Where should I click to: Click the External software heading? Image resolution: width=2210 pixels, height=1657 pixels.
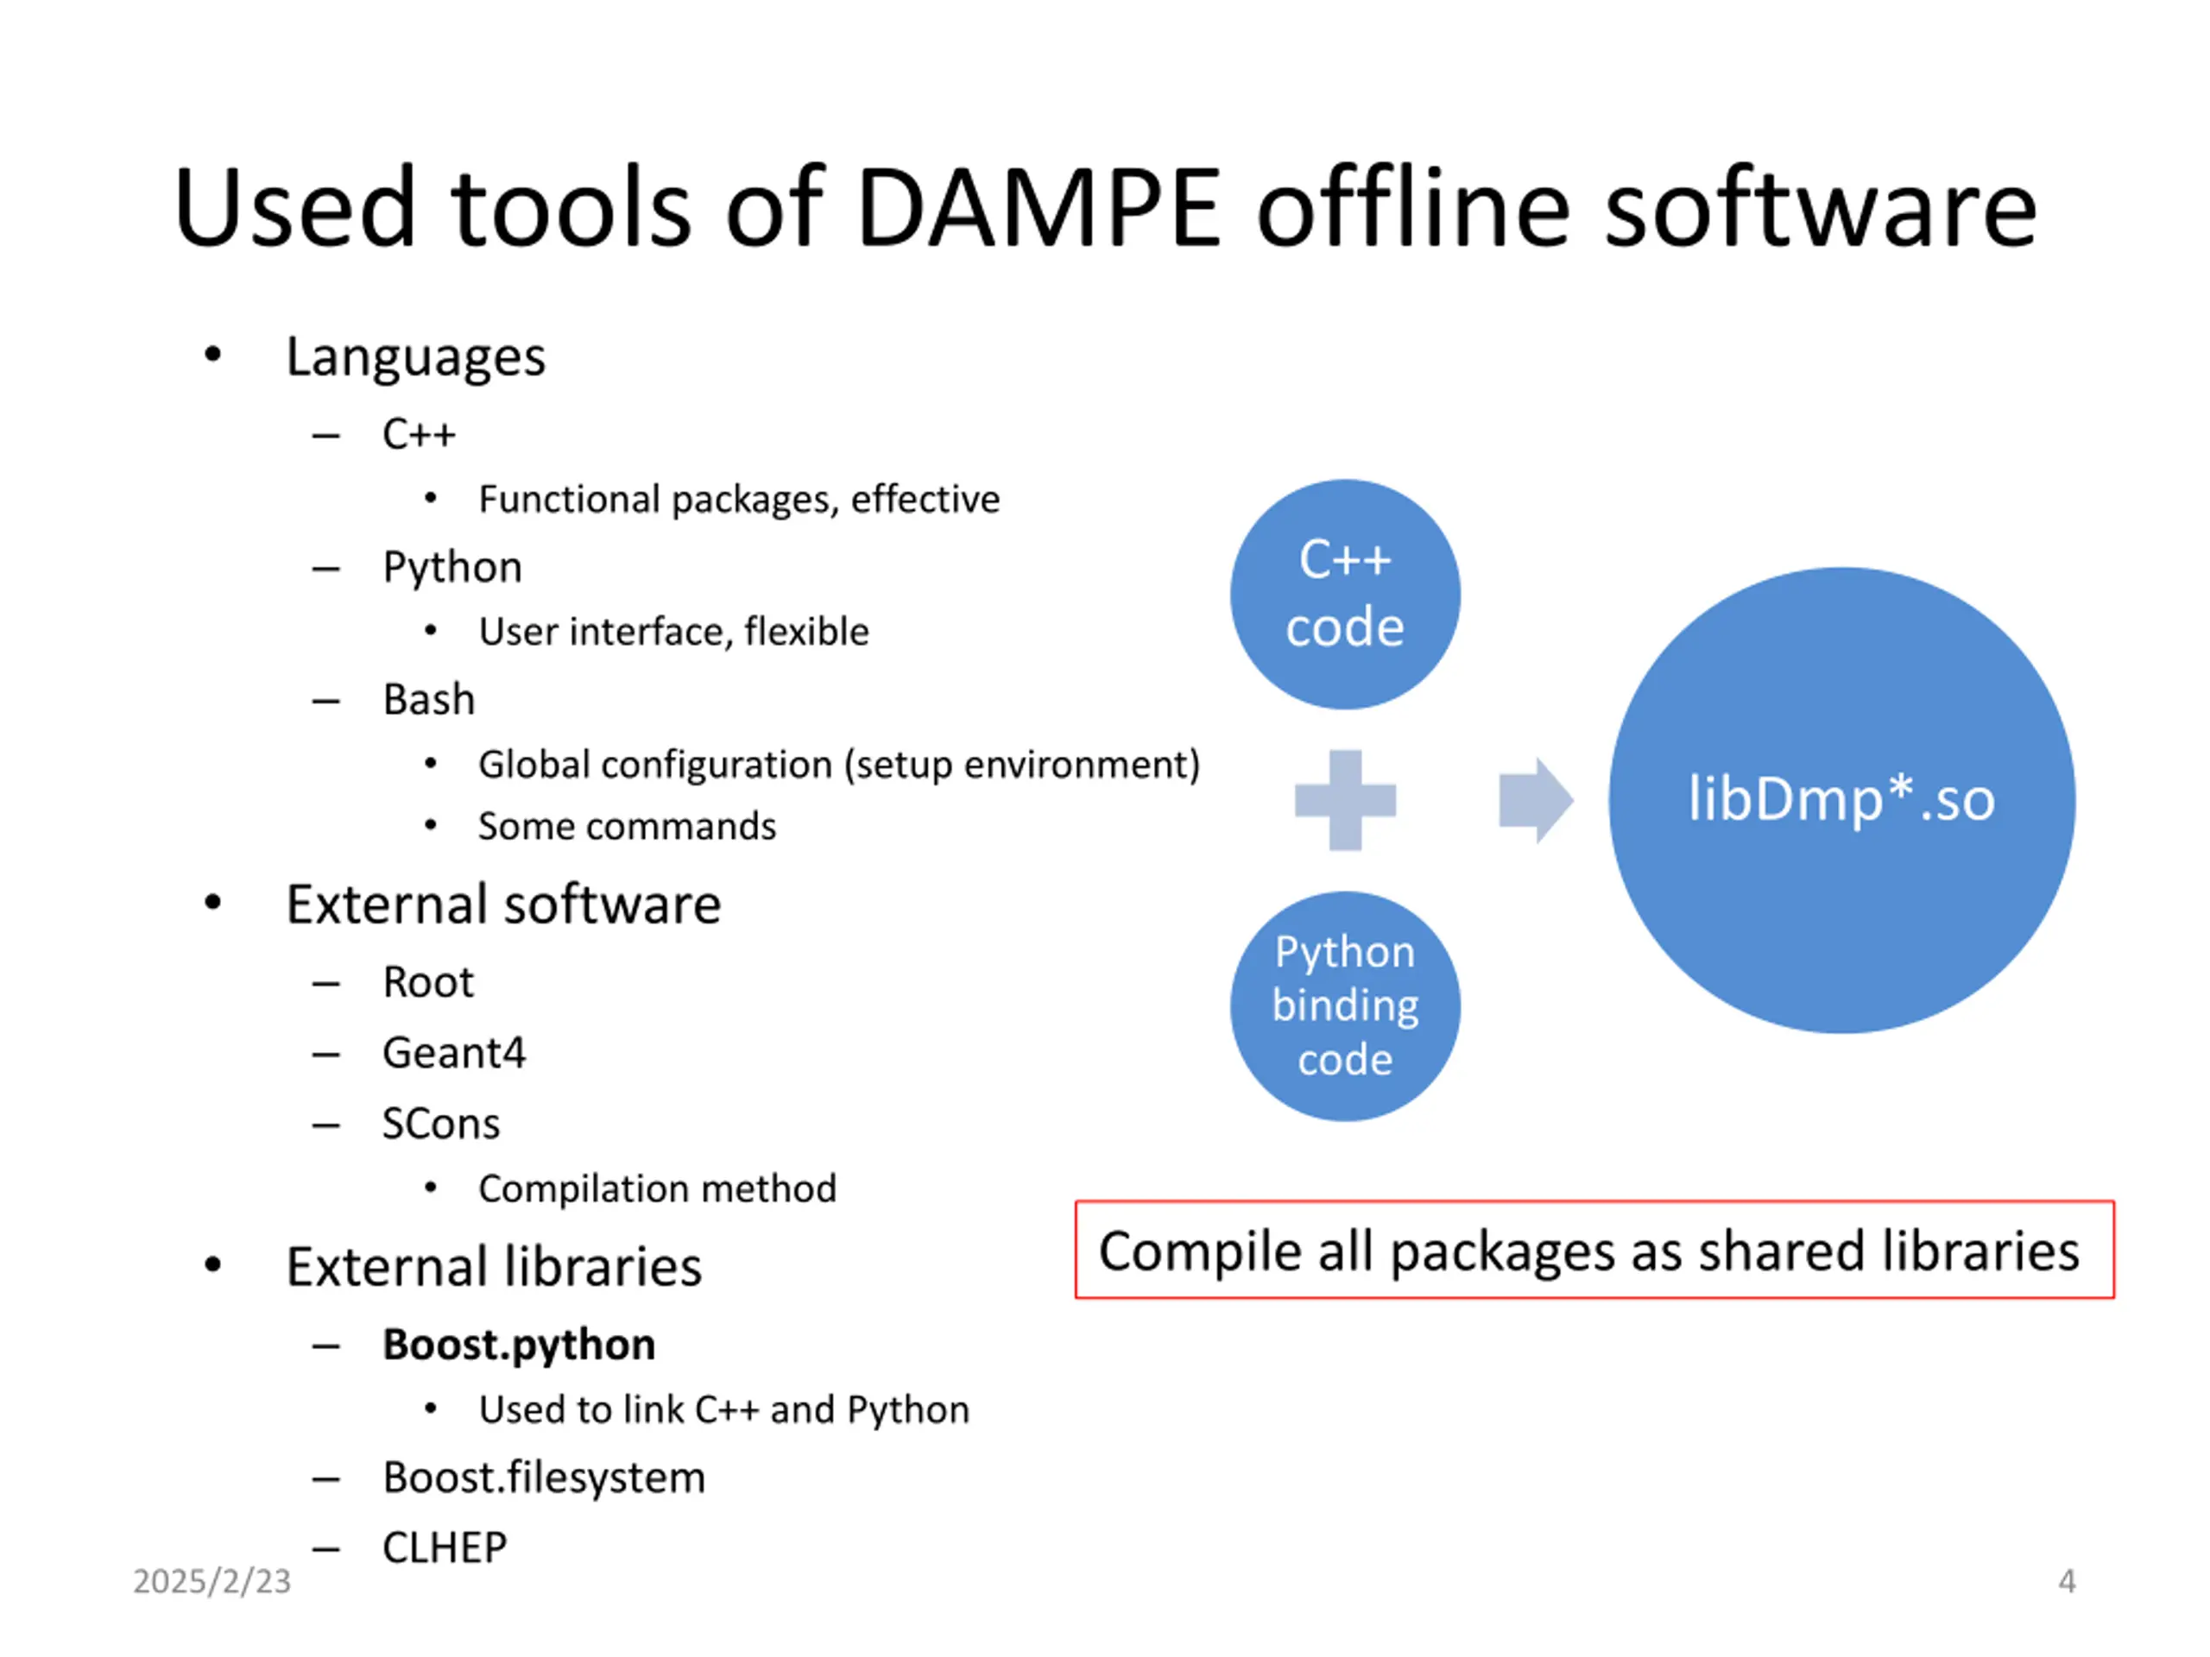[502, 905]
